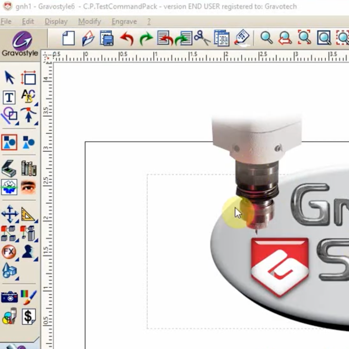Open the paintbrush color tool
Screen dimensions: 349x349
point(28,297)
